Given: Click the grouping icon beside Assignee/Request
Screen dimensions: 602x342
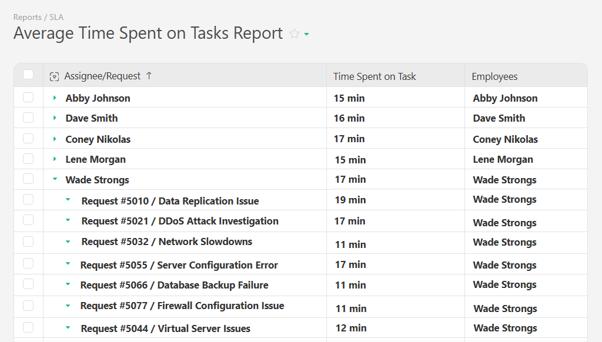Looking at the screenshot, I should [55, 76].
